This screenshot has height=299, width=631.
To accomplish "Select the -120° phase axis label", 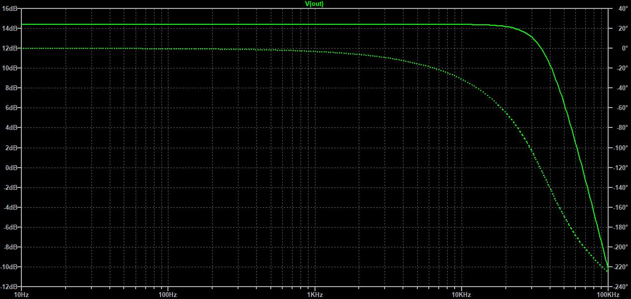I will (621, 168).
